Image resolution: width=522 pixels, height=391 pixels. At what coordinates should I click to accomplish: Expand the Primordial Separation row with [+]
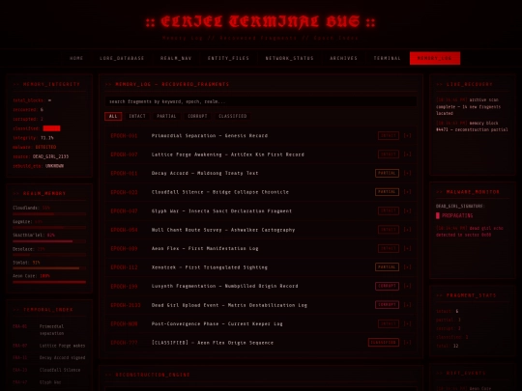tap(407, 136)
